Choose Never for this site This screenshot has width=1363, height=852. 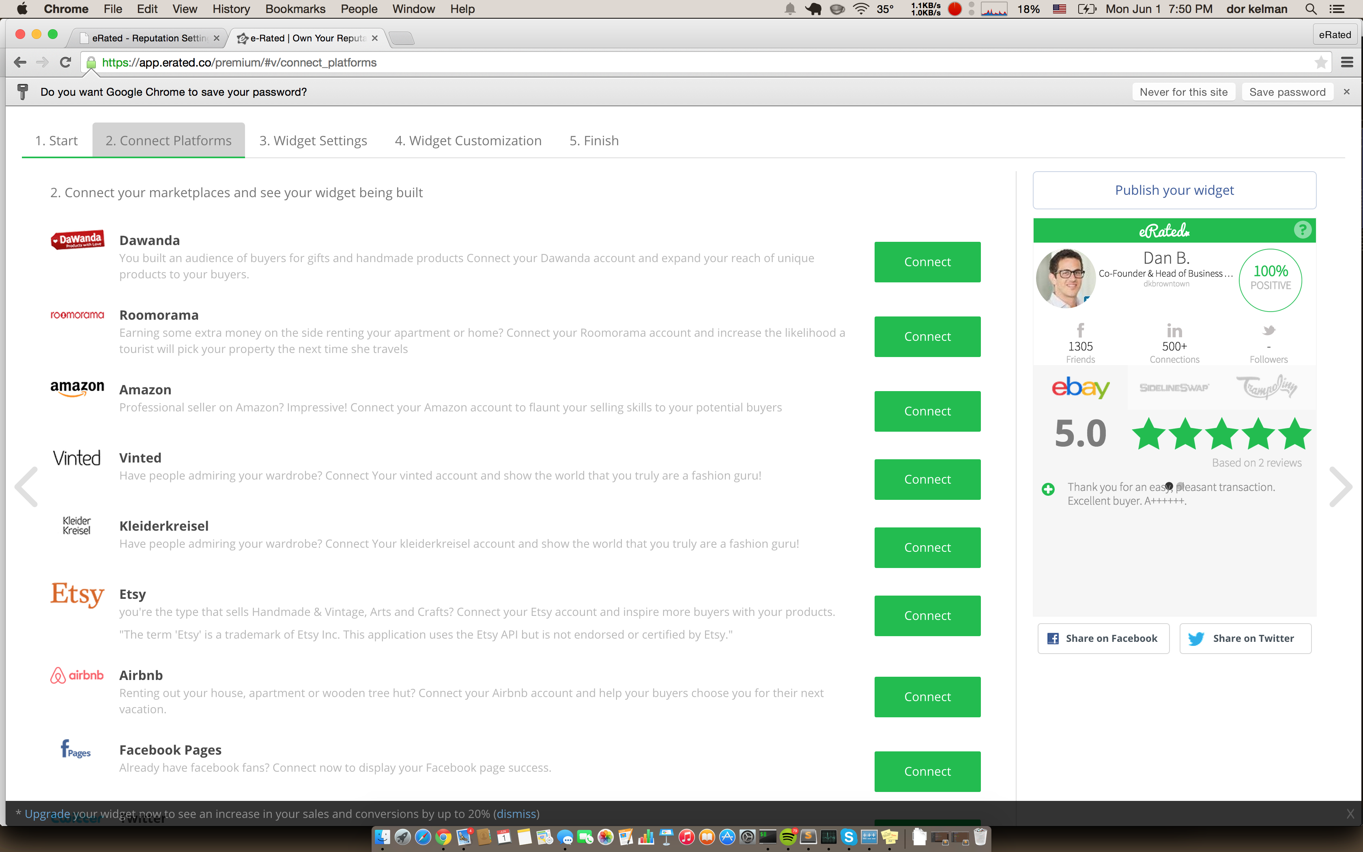[x=1183, y=92]
